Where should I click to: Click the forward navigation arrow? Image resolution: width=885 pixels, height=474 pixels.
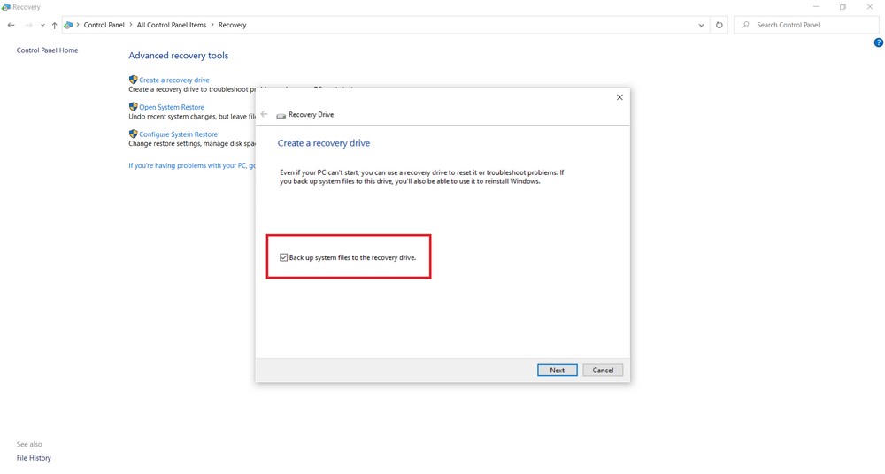(28, 25)
